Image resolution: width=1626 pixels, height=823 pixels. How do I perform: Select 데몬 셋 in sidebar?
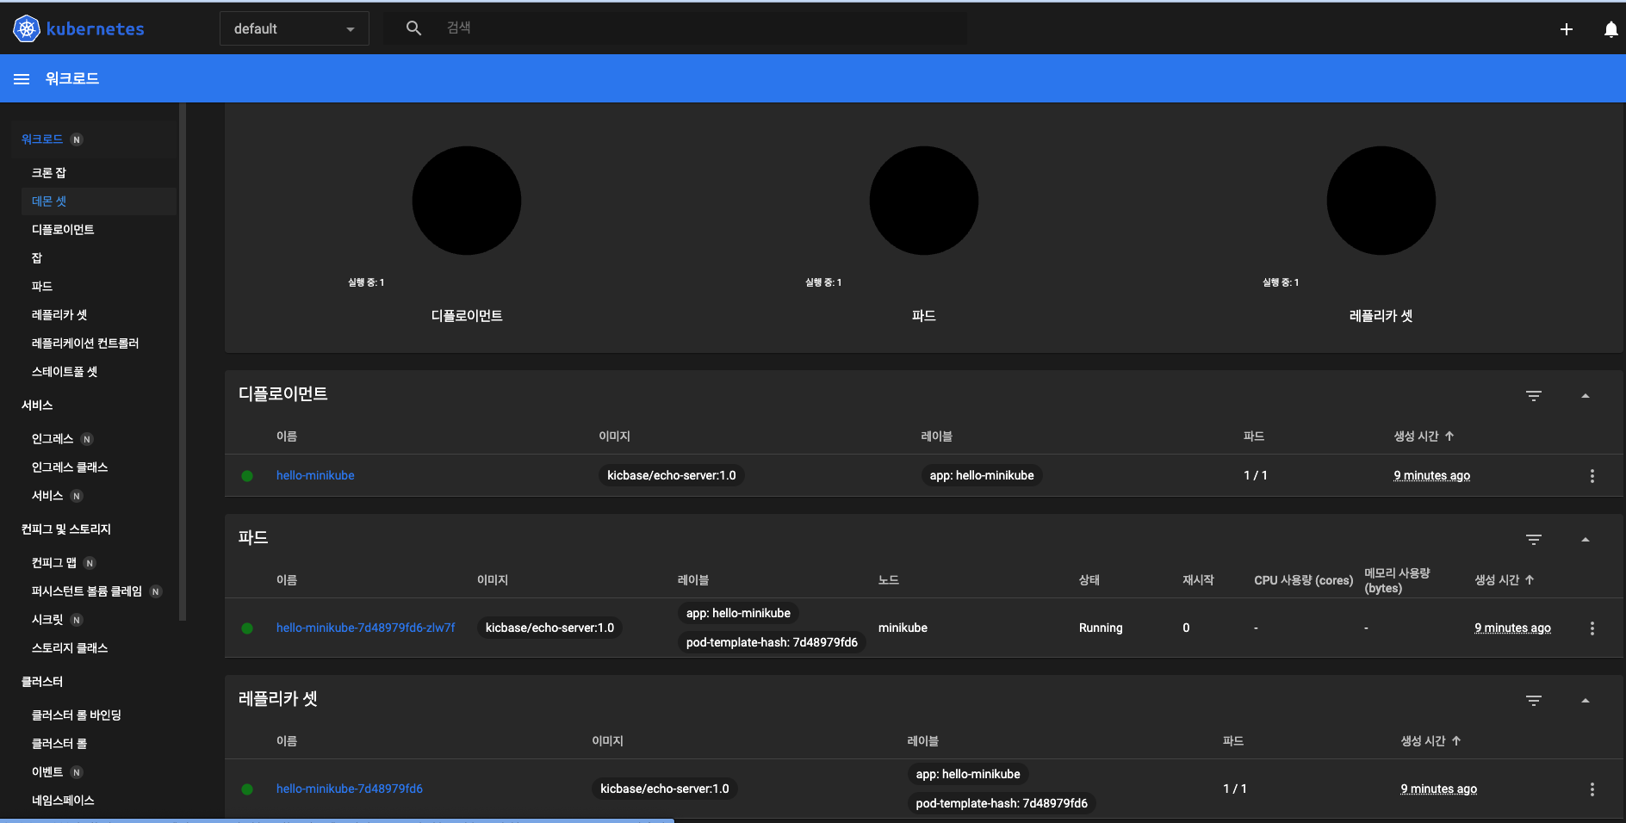pos(49,201)
